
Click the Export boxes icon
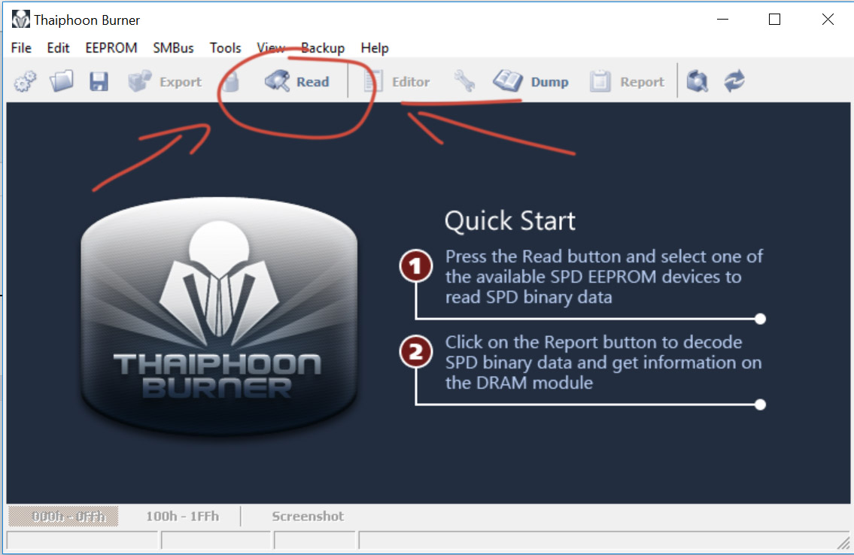(x=140, y=82)
